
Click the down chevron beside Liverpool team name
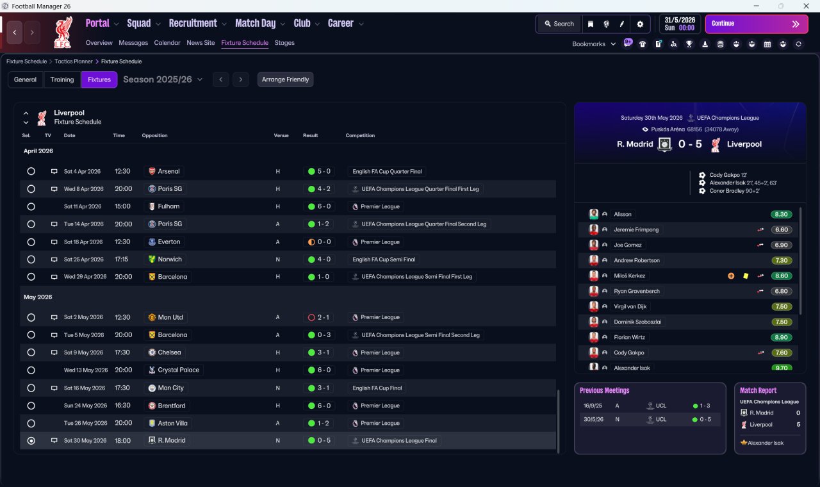[26, 122]
